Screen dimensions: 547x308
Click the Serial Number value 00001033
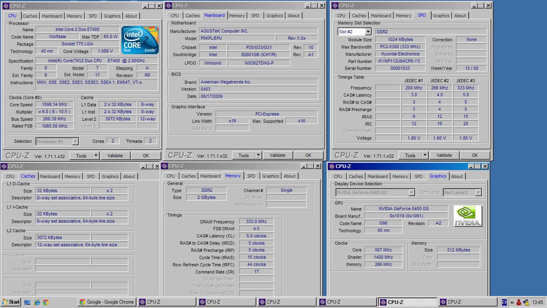coord(400,69)
